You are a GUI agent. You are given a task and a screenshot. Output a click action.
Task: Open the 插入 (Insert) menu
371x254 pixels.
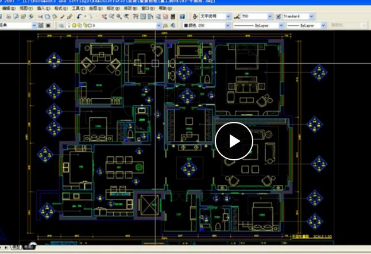pos(44,8)
